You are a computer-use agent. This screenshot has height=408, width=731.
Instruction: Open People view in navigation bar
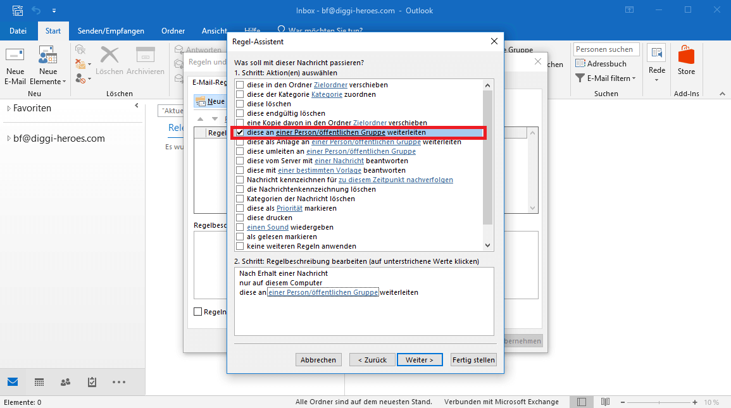click(65, 382)
